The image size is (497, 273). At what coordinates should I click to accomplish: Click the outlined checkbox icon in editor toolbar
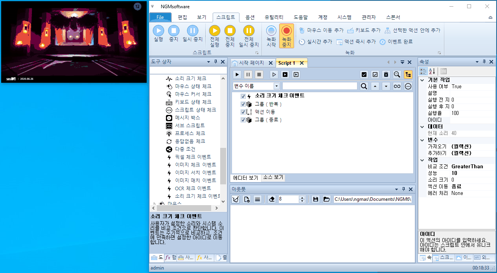tap(375, 75)
